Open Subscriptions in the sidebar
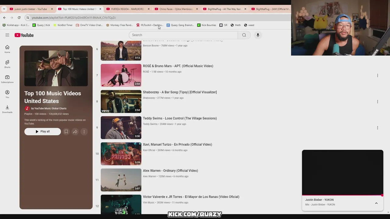390x219 pixels. [7, 79]
